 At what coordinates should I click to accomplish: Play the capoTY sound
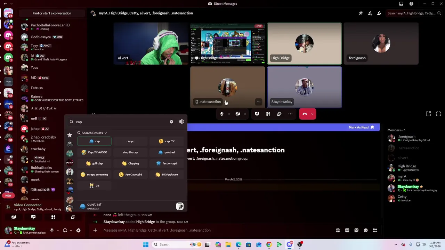tap(167, 141)
